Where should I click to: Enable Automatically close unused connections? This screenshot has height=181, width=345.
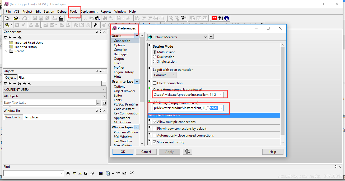pyautogui.click(x=155, y=135)
